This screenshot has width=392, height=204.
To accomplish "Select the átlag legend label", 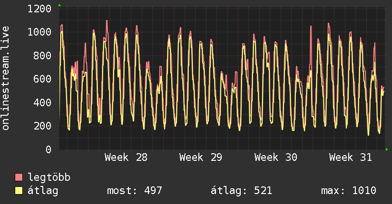I will point(43,191).
